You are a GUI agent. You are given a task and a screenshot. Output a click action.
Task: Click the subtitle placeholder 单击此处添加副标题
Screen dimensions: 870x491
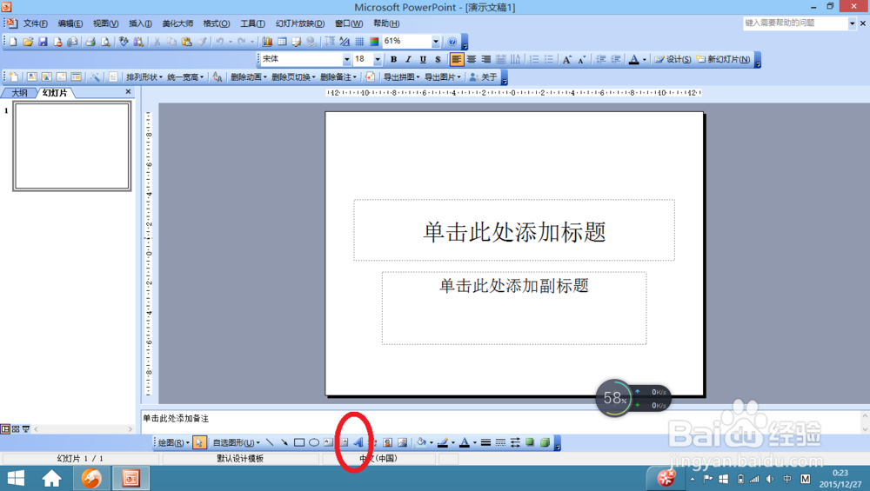click(x=514, y=308)
